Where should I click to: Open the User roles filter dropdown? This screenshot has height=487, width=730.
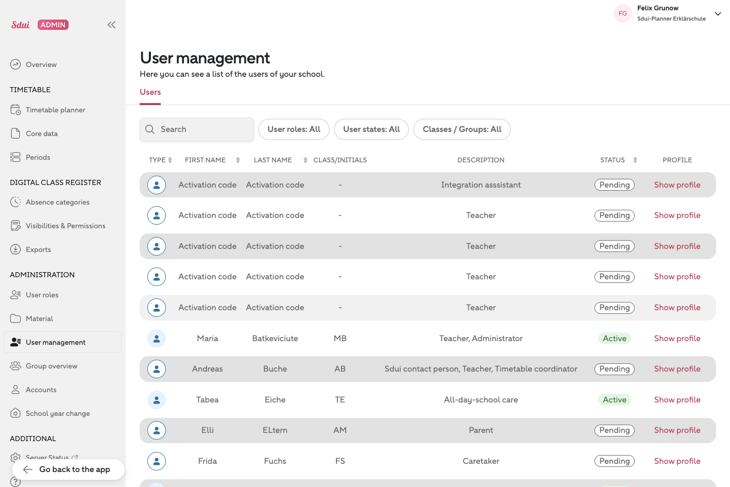294,129
